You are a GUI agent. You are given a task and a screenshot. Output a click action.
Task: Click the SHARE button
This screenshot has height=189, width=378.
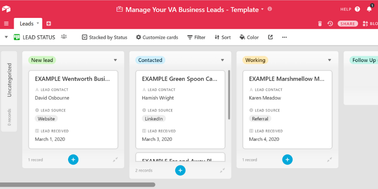click(348, 24)
